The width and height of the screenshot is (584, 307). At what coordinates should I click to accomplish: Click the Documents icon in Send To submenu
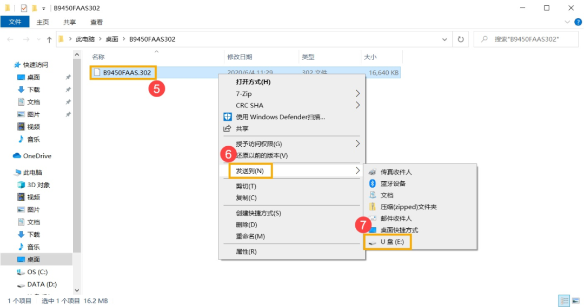[x=373, y=195]
